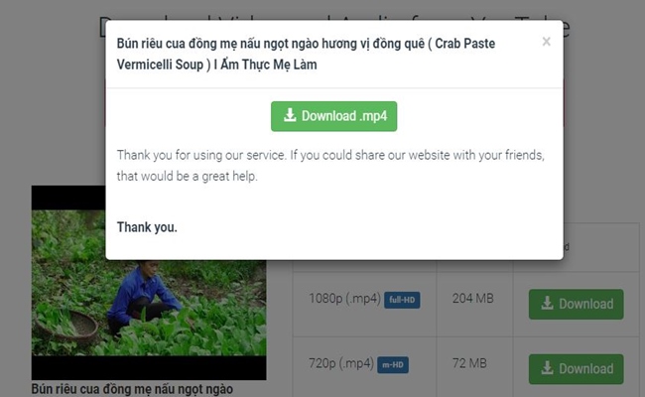Click the black letterbox bar under the thumbnail

[149, 367]
